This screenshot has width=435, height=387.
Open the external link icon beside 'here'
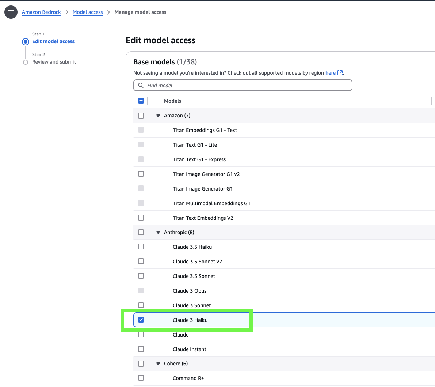(x=340, y=73)
